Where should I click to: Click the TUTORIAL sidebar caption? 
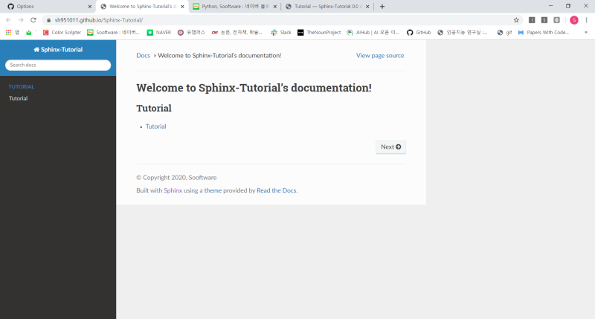tap(22, 87)
